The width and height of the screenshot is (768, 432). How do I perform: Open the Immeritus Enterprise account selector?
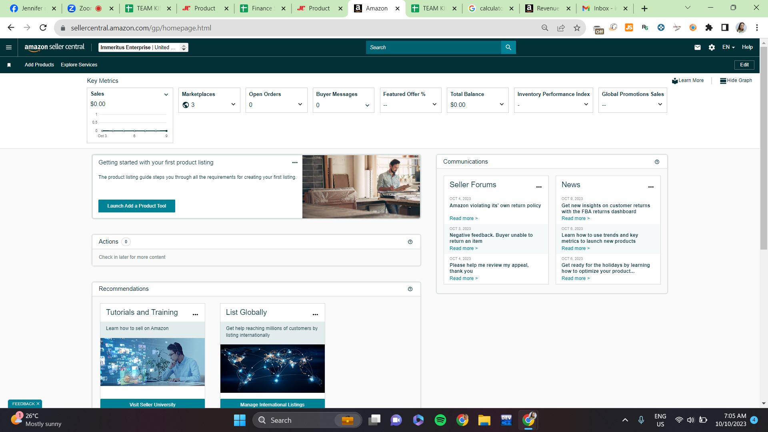(x=143, y=47)
